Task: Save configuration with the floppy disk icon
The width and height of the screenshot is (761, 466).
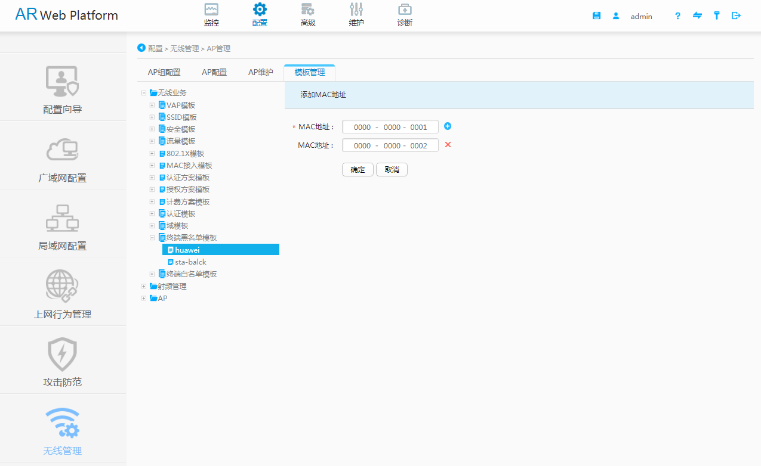Action: pyautogui.click(x=596, y=15)
